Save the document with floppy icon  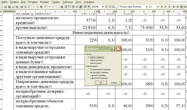pos(9,7)
